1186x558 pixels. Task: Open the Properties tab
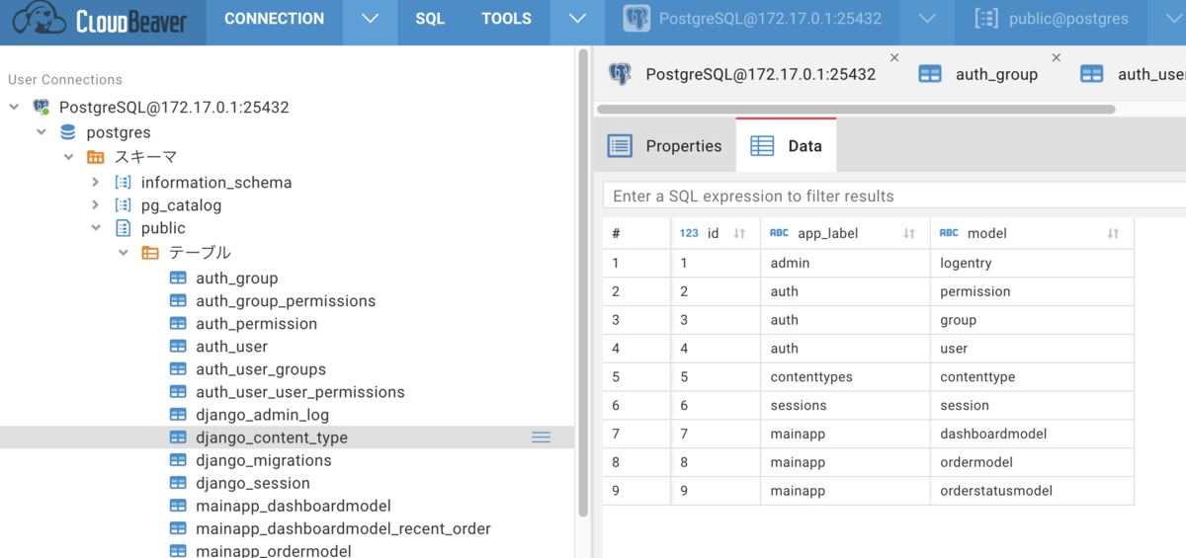click(665, 146)
